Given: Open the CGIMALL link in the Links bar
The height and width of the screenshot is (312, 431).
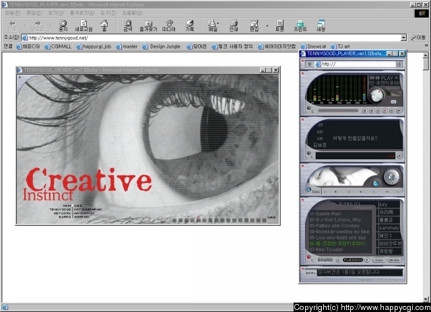Looking at the screenshot, I should 58,46.
